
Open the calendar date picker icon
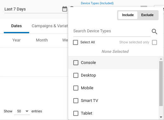point(65,9)
